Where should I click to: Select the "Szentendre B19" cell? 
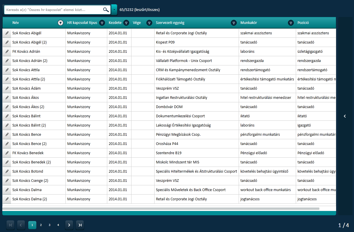point(197,153)
